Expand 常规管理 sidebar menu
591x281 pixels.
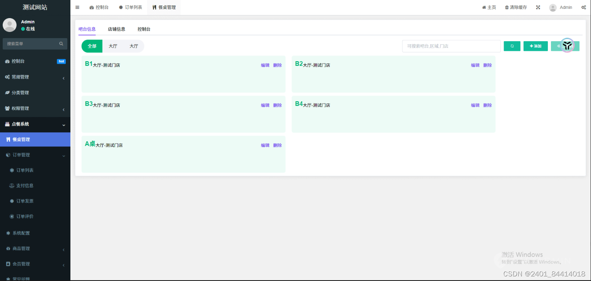(x=35, y=77)
